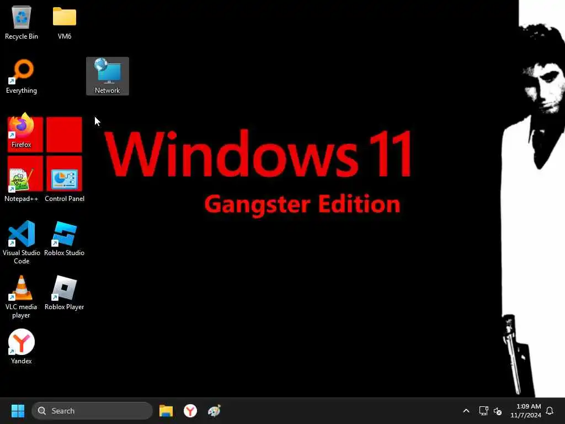Click the taskbar Search box
The height and width of the screenshot is (424, 565).
pyautogui.click(x=92, y=411)
